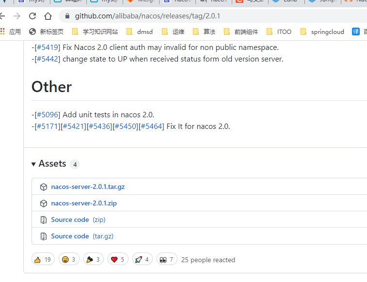The image size is (367, 282).
Task: Open issue link #5171
Action: point(48,126)
